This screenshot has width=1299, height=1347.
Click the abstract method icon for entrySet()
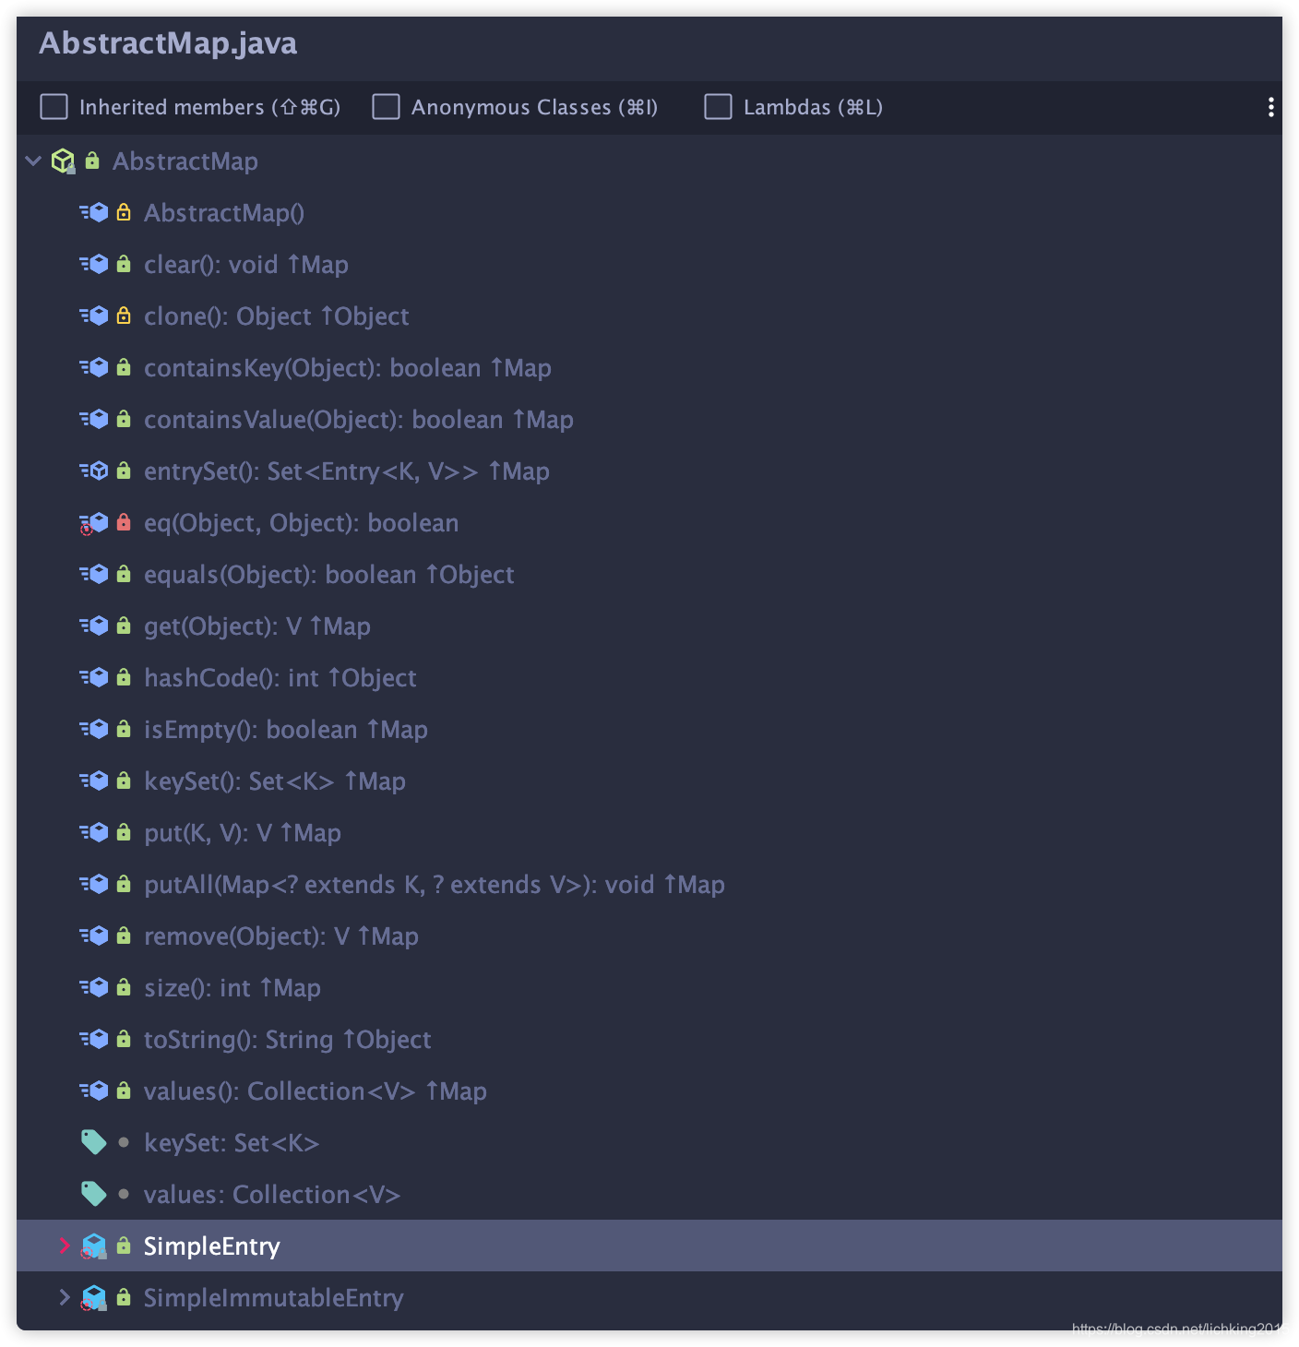(x=94, y=471)
